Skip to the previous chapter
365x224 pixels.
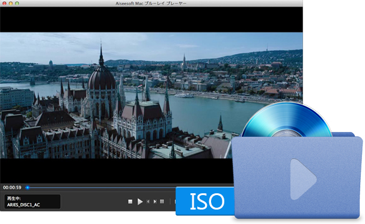[148, 202]
